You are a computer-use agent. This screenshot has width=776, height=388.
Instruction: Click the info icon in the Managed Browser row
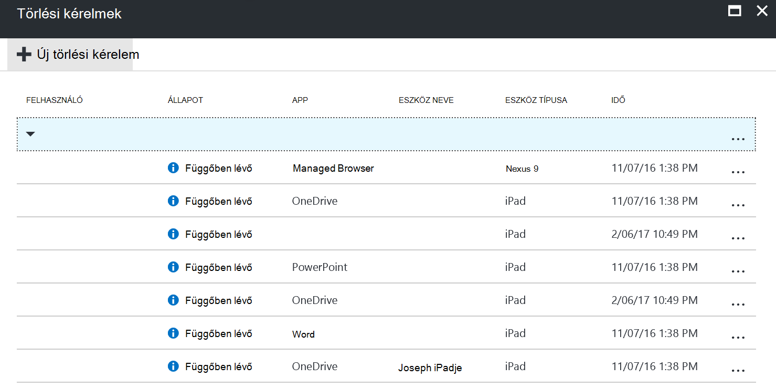point(173,168)
